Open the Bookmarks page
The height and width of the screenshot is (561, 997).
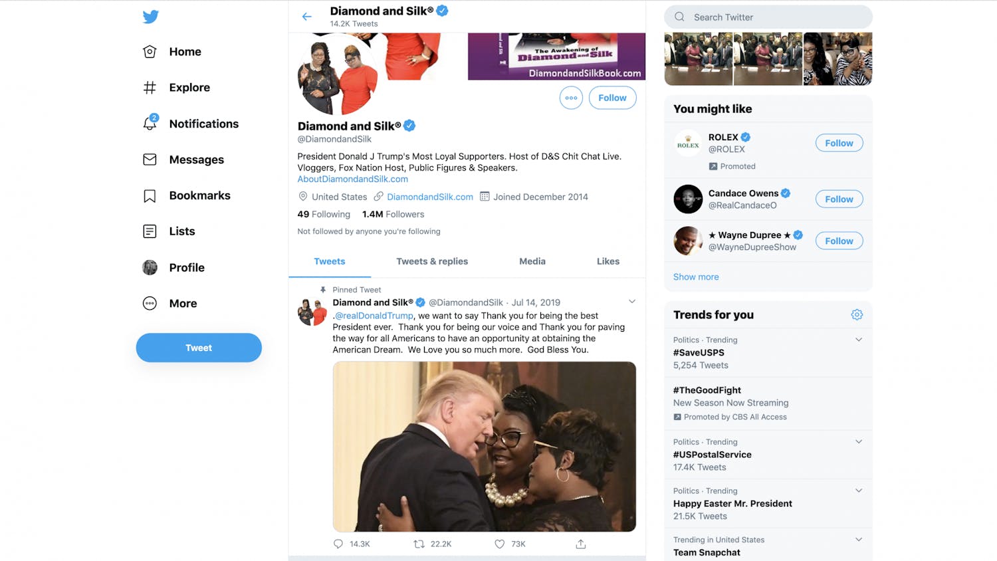pyautogui.click(x=199, y=195)
